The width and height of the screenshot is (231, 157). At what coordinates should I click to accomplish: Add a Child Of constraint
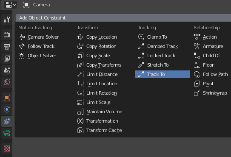tap(207, 56)
